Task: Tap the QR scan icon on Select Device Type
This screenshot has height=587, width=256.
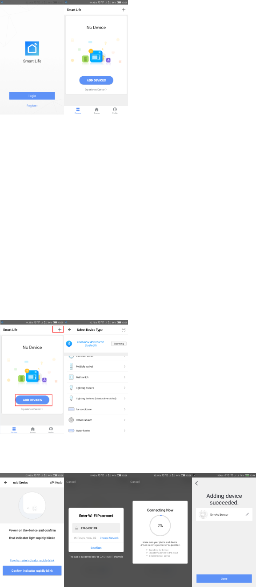Action: click(x=124, y=329)
